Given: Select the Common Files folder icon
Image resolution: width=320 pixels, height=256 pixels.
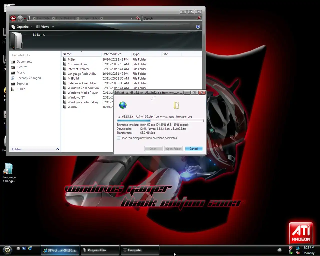Looking at the screenshot, I should point(65,64).
